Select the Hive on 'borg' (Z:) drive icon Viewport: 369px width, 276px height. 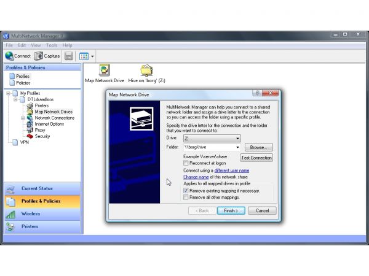pos(146,70)
